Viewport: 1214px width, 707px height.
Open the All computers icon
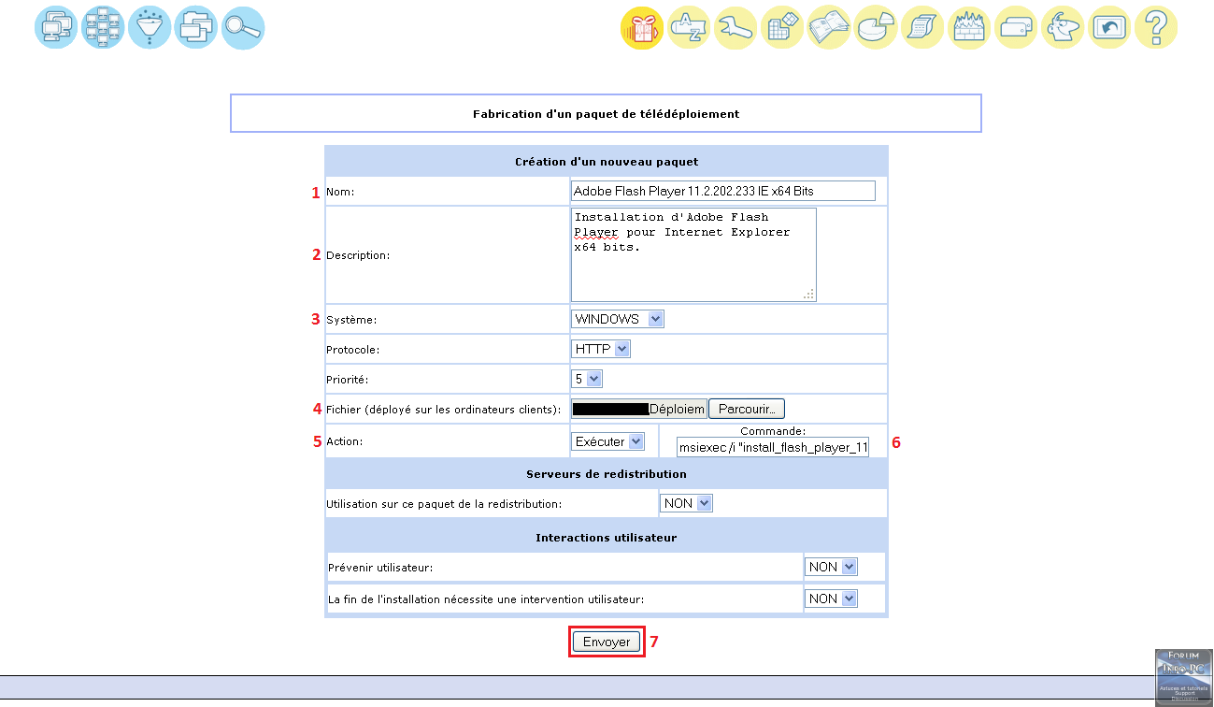click(x=56, y=28)
